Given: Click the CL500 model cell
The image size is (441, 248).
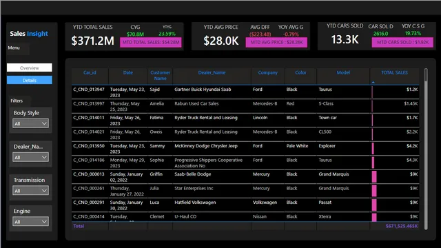Looking at the screenshot, I should pyautogui.click(x=325, y=132).
